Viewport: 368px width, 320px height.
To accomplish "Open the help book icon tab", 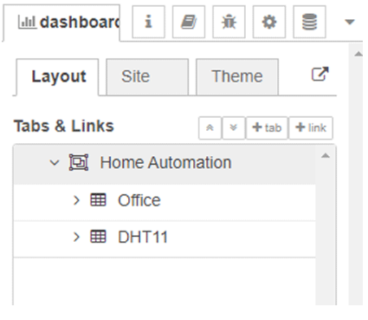I will point(189,22).
